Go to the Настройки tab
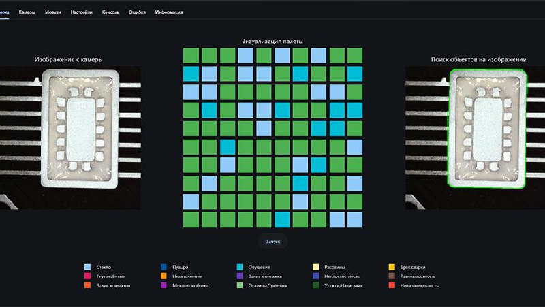Viewport: 545px width, 307px height. [x=82, y=12]
